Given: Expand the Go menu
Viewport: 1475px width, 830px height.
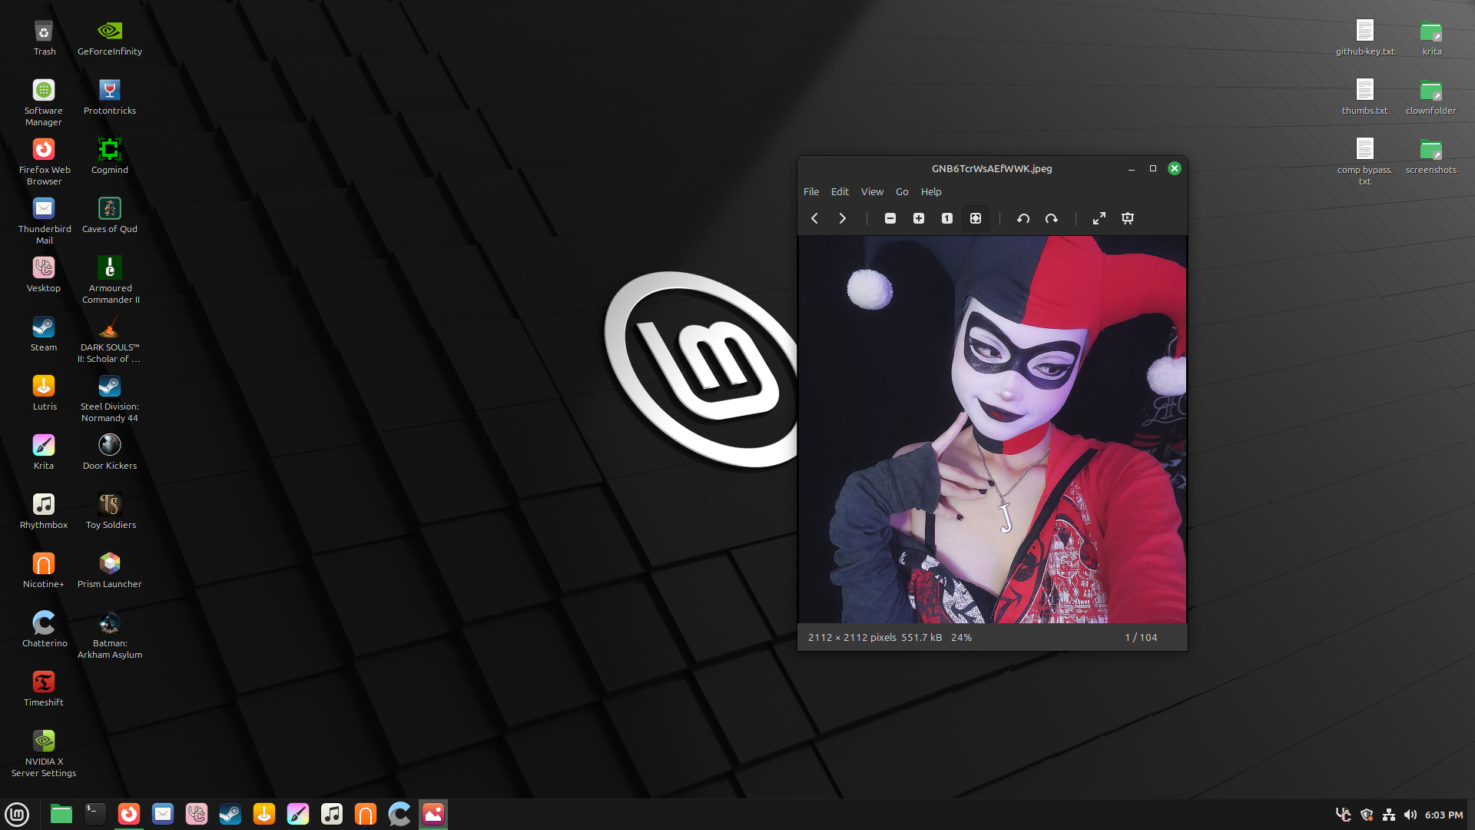Looking at the screenshot, I should pyautogui.click(x=902, y=191).
